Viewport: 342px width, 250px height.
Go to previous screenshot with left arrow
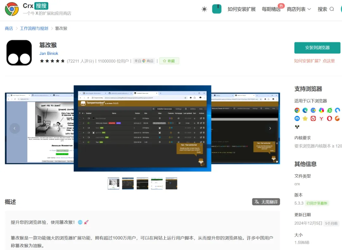click(15, 128)
